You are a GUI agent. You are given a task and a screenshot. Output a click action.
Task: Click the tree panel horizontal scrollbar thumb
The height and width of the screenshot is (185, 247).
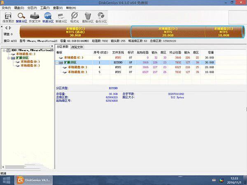click(x=15, y=167)
